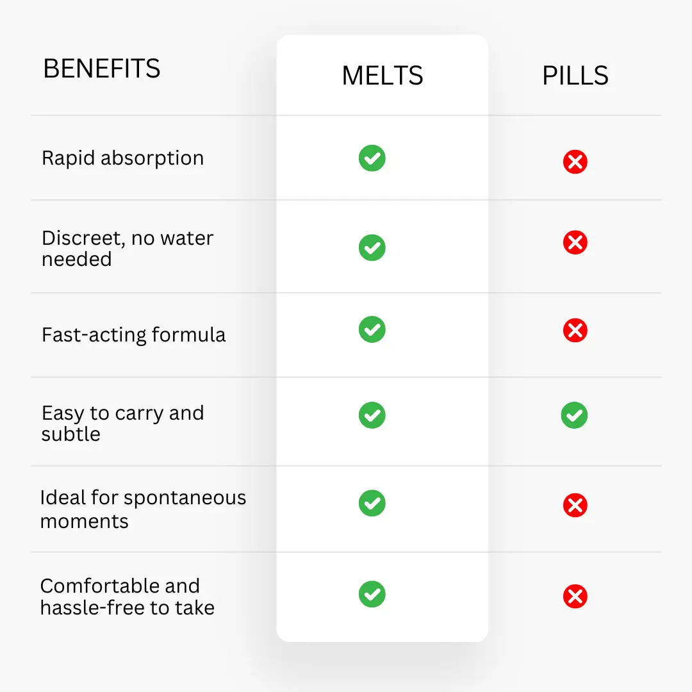Click Pills red X for Ideal for spontaneous moments
This screenshot has width=692, height=692.
[575, 506]
